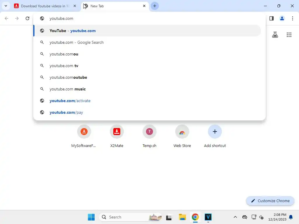
Task: Open Task View on taskbar
Action: coord(169,217)
